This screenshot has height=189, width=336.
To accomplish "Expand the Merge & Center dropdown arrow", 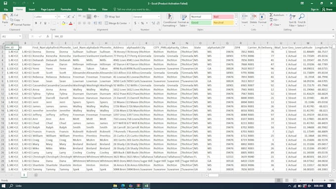I will (x=129, y=23).
